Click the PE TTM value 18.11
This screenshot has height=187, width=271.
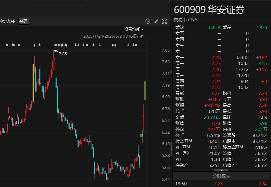tap(214, 147)
